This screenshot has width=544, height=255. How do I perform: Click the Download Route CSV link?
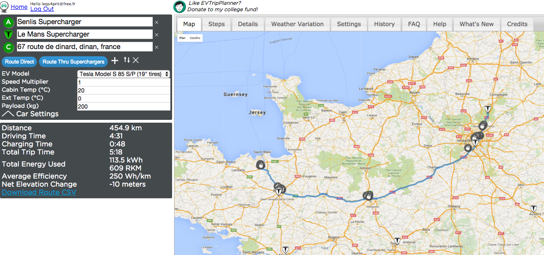(39, 192)
